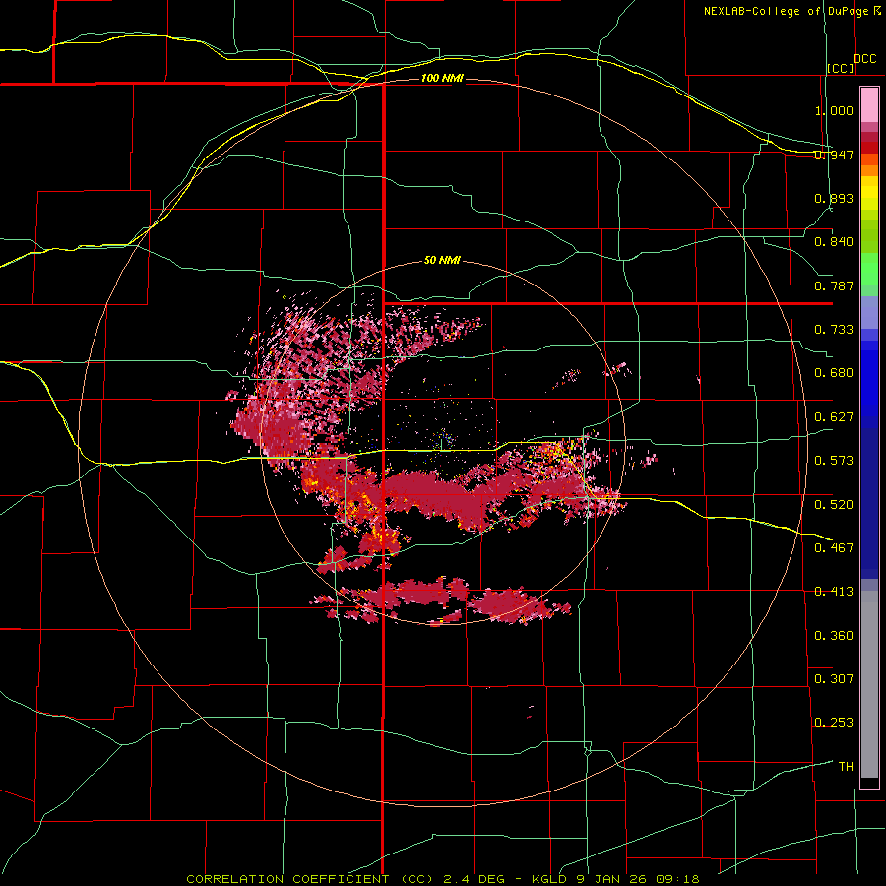Click the light pink segment of the color bar
Image resolution: width=886 pixels, height=886 pixels.
pyautogui.click(x=869, y=105)
